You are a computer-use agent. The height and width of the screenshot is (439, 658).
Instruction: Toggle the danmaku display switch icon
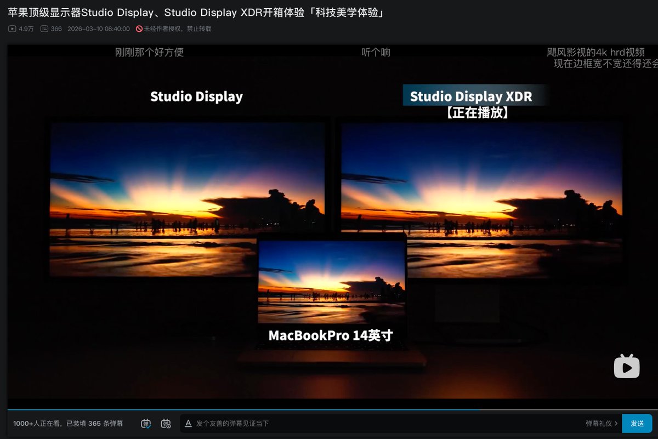coord(146,423)
